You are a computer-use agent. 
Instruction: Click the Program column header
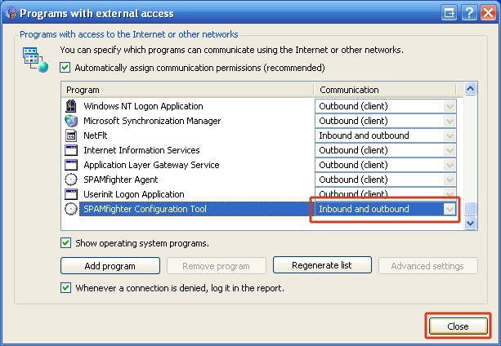click(187, 90)
